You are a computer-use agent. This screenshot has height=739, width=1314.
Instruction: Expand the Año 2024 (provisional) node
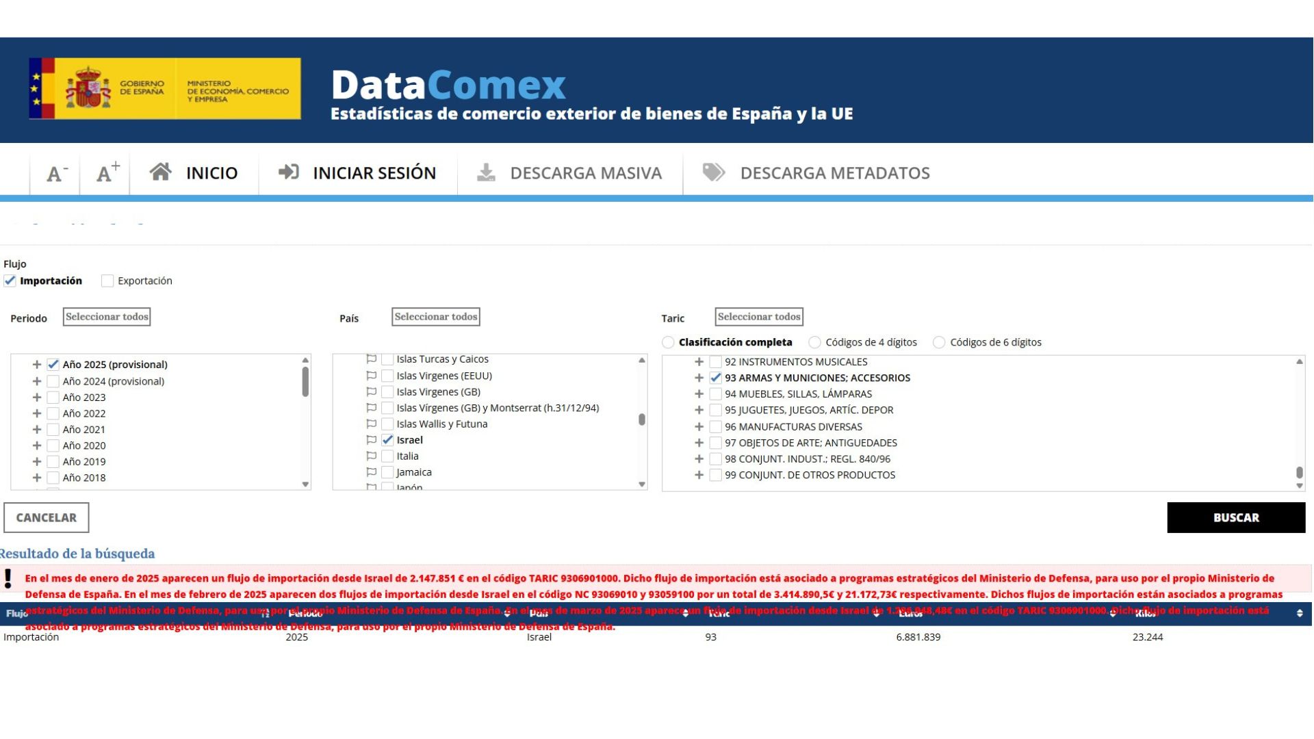point(37,381)
